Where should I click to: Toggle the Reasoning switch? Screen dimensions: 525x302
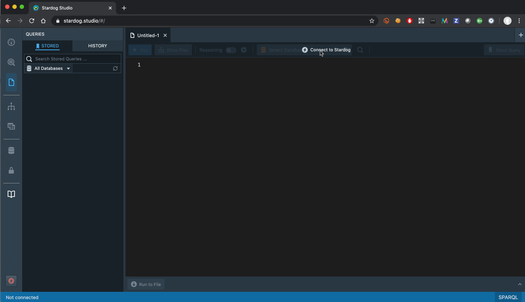tap(231, 50)
